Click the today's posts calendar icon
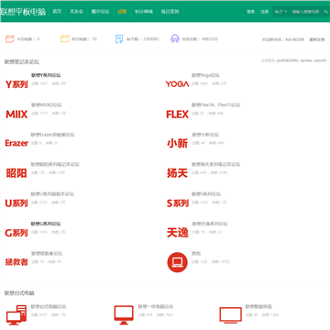 coord(10,39)
